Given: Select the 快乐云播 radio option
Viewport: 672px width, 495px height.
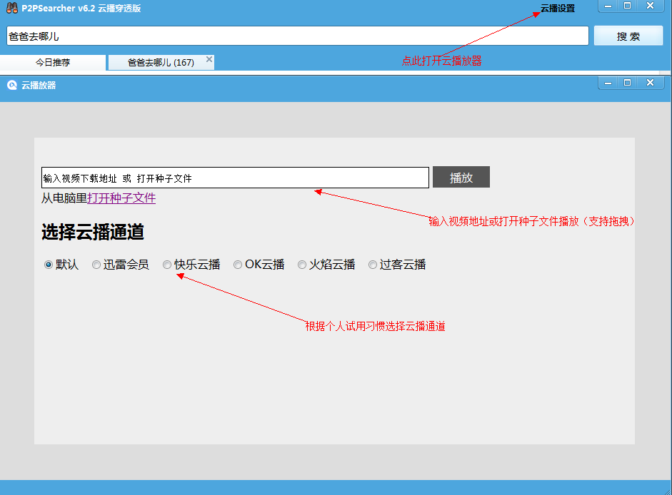Looking at the screenshot, I should click(167, 265).
